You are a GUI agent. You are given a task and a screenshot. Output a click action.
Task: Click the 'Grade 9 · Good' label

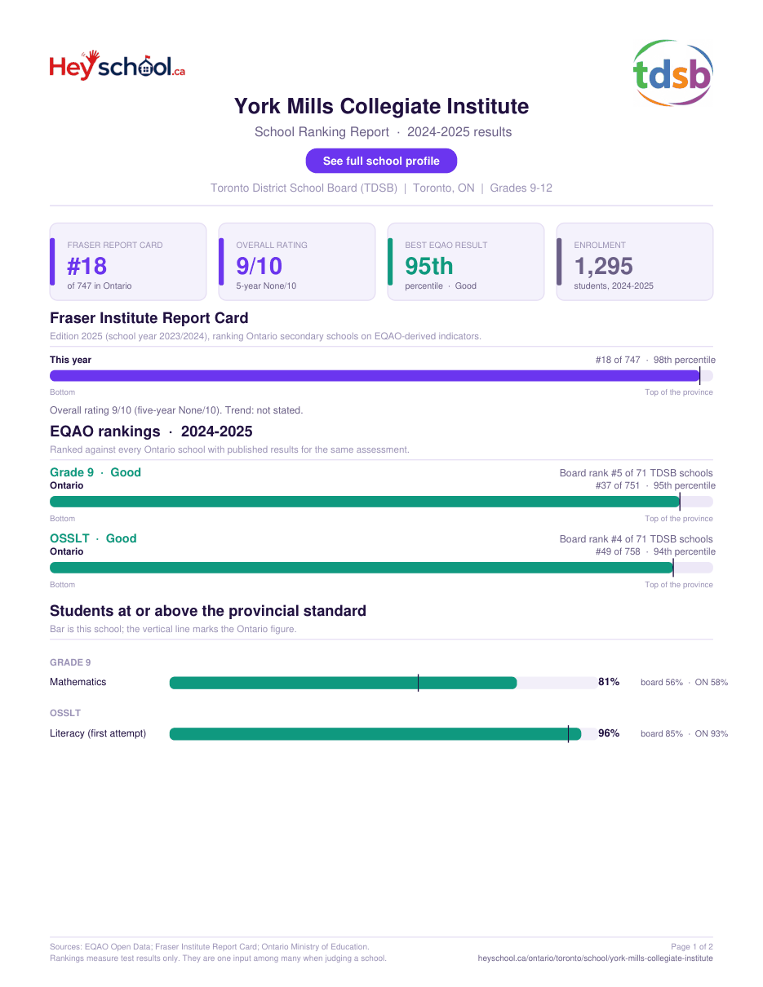(95, 472)
